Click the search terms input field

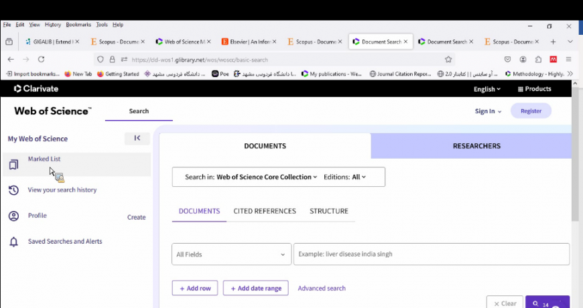(432, 254)
